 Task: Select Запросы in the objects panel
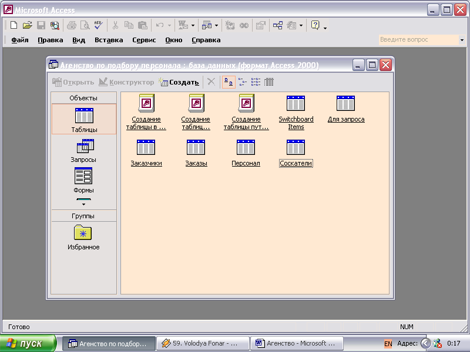[x=84, y=151]
